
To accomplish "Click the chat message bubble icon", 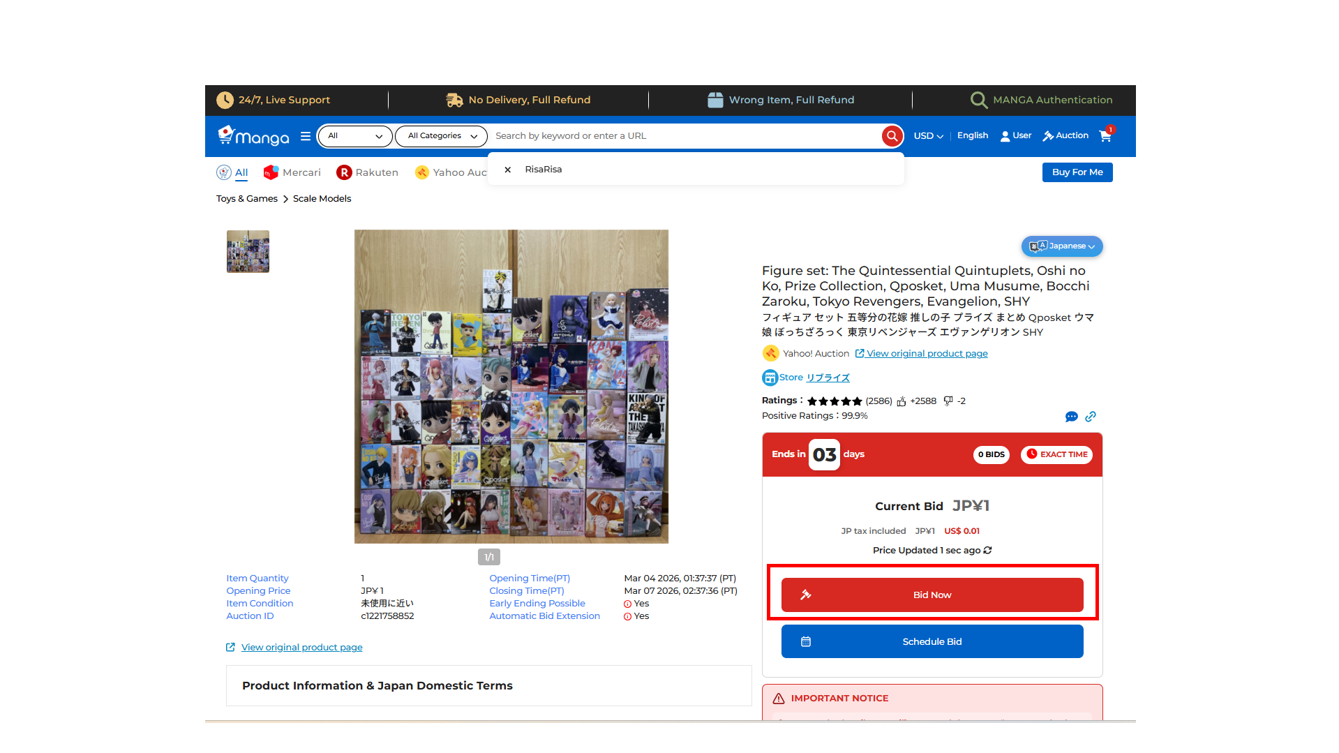I will click(1071, 417).
